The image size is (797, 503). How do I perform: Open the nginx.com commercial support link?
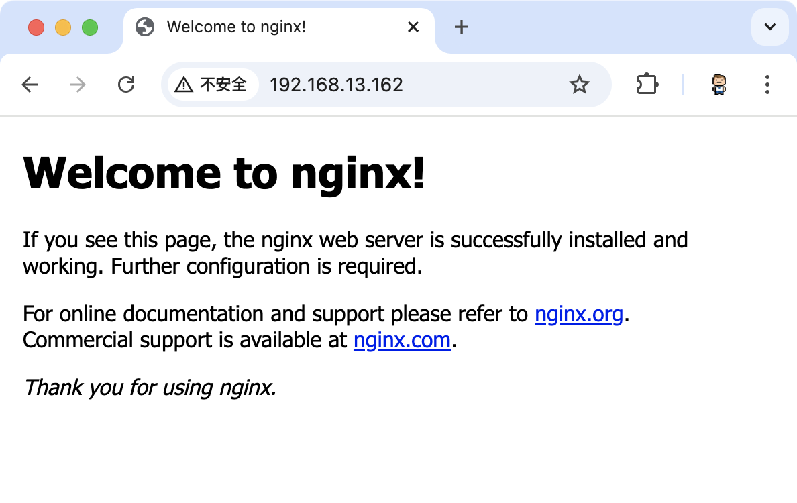pos(401,341)
